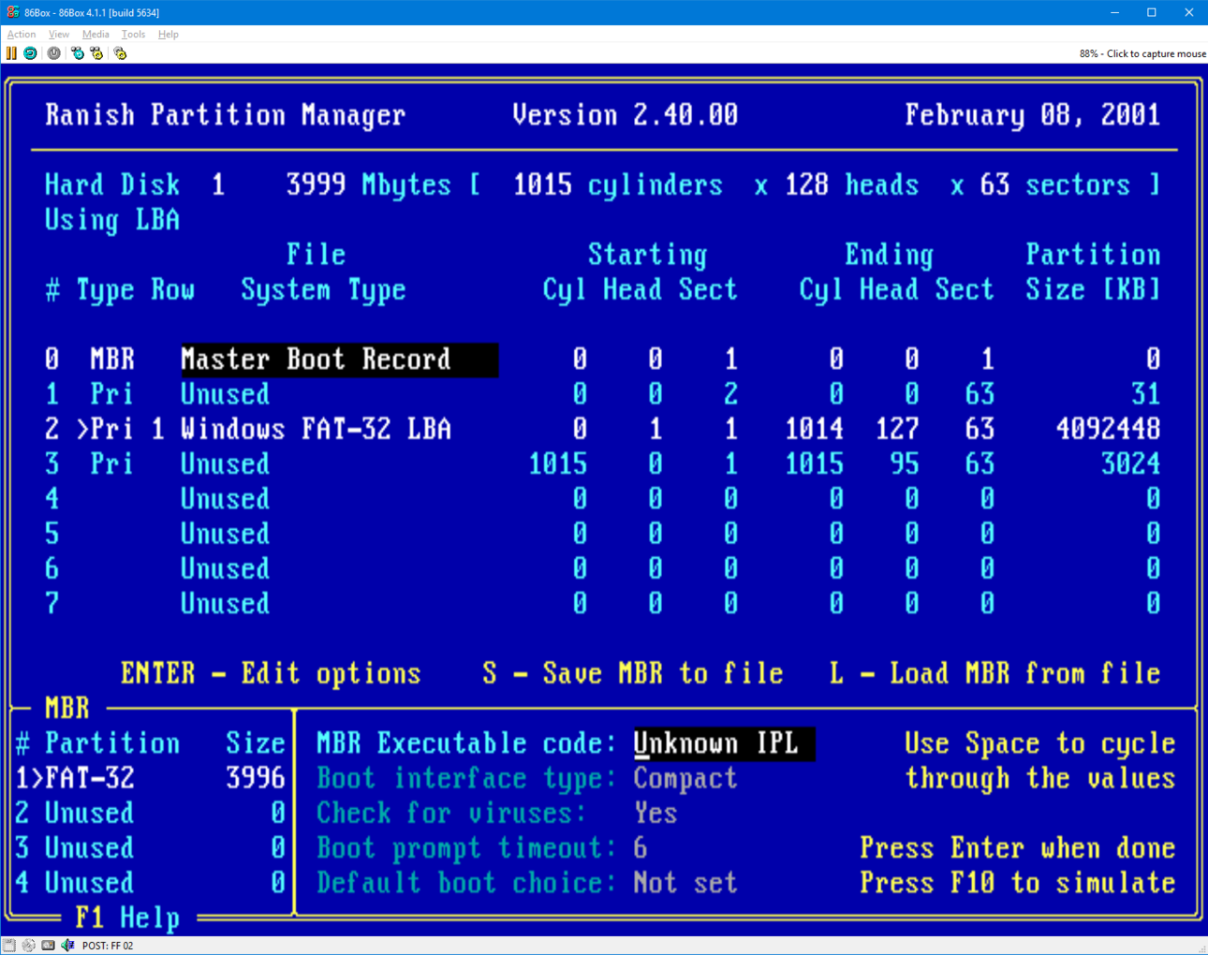1208x955 pixels.
Task: Click the grey ACPI power button icon
Action: coord(54,53)
